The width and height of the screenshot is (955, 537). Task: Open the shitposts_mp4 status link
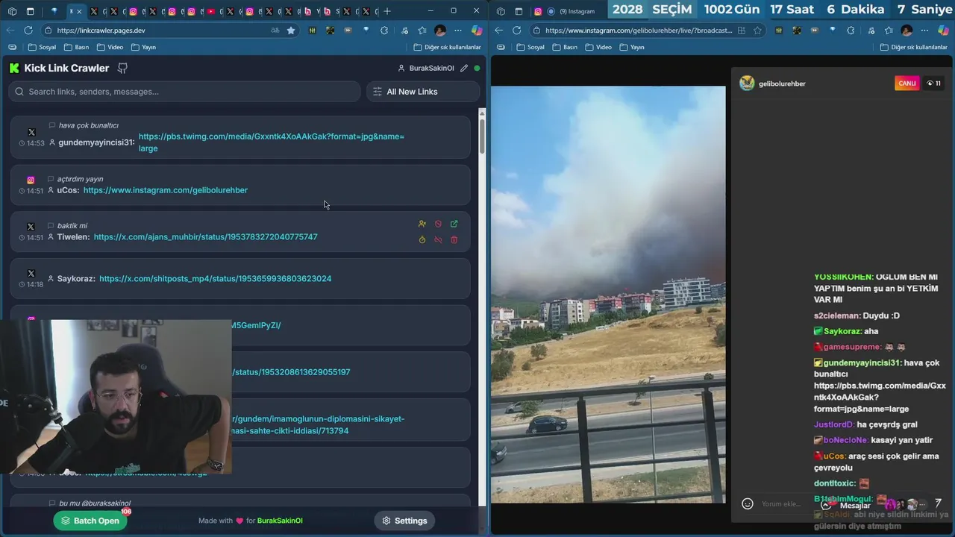216,278
